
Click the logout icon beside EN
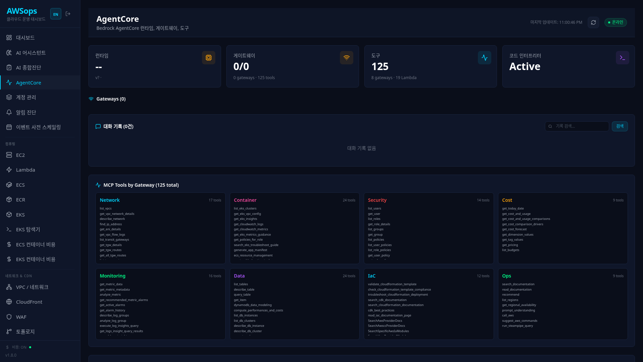(68, 14)
